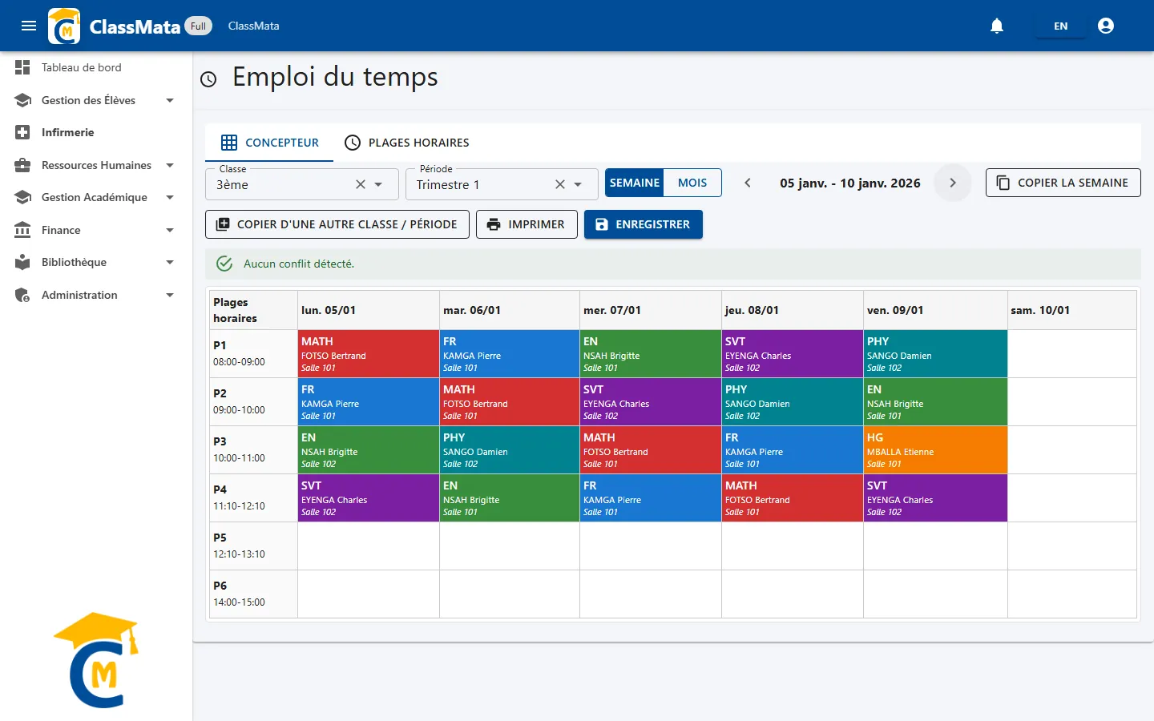Click the Imprimer button

point(526,224)
